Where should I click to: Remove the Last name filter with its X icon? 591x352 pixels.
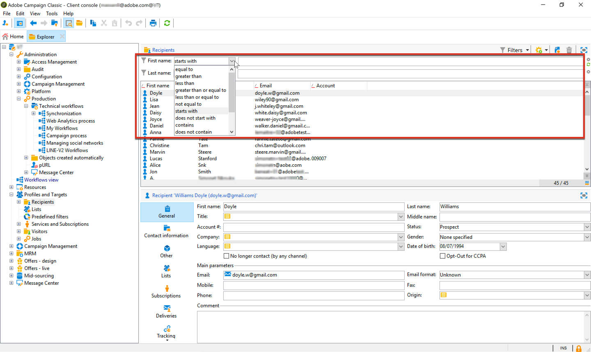pyautogui.click(x=588, y=72)
